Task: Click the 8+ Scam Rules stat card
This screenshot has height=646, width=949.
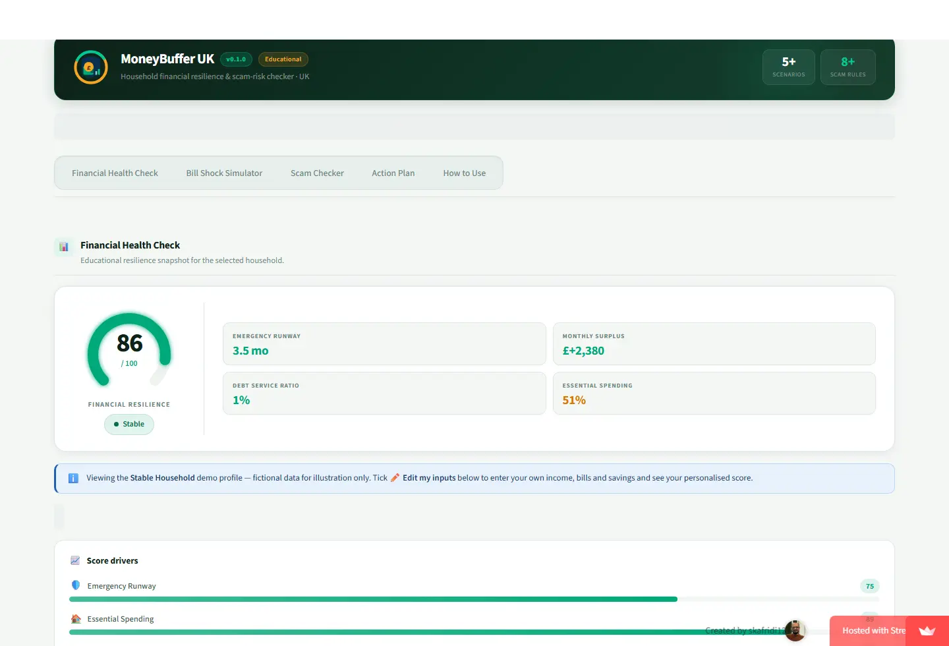Action: click(x=848, y=67)
